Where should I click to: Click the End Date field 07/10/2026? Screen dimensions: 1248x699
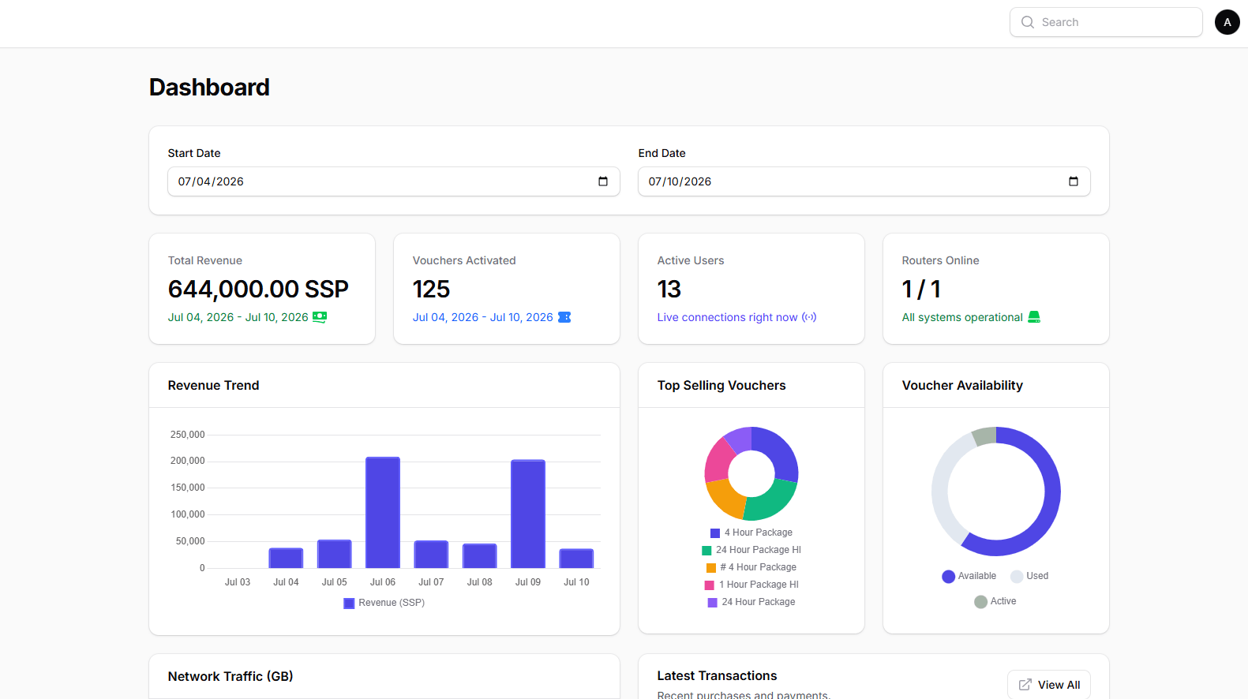[x=864, y=181]
